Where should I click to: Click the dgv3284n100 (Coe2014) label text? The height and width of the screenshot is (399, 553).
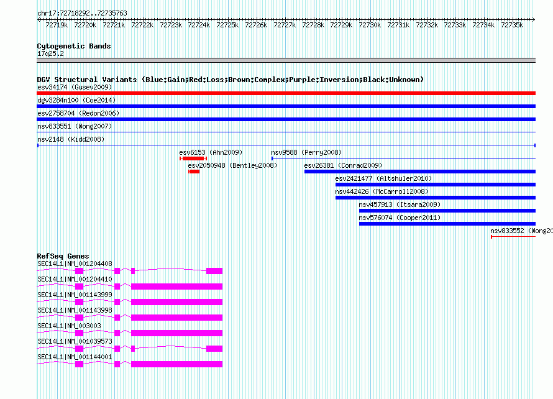coord(76,100)
